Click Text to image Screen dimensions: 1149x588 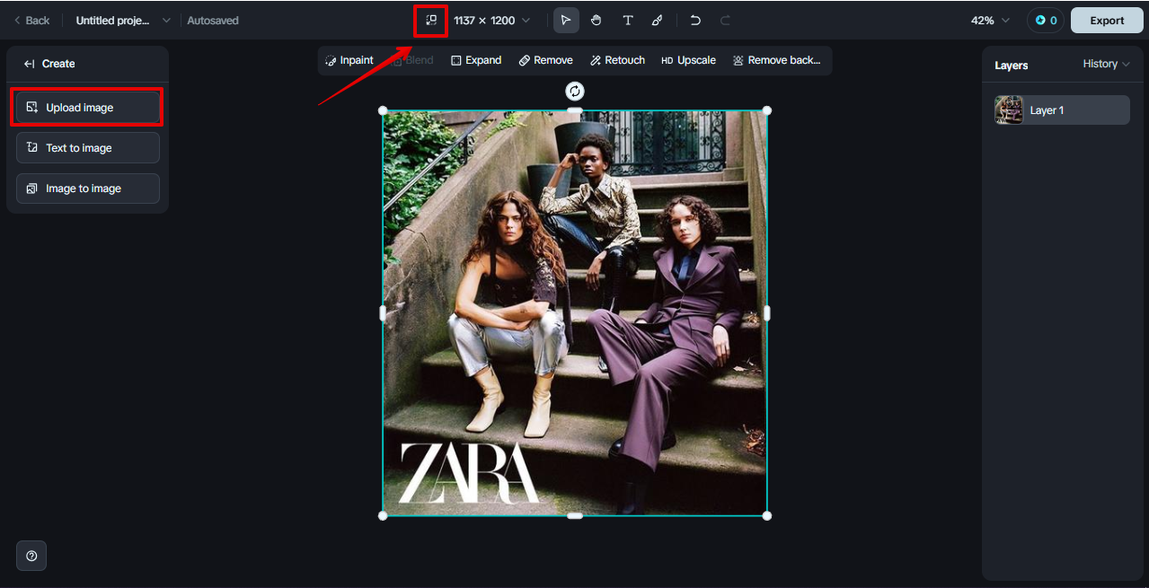[x=87, y=147]
